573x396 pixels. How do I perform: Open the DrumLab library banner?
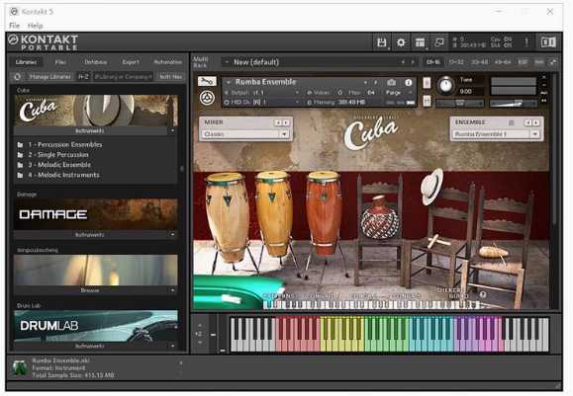click(96, 326)
